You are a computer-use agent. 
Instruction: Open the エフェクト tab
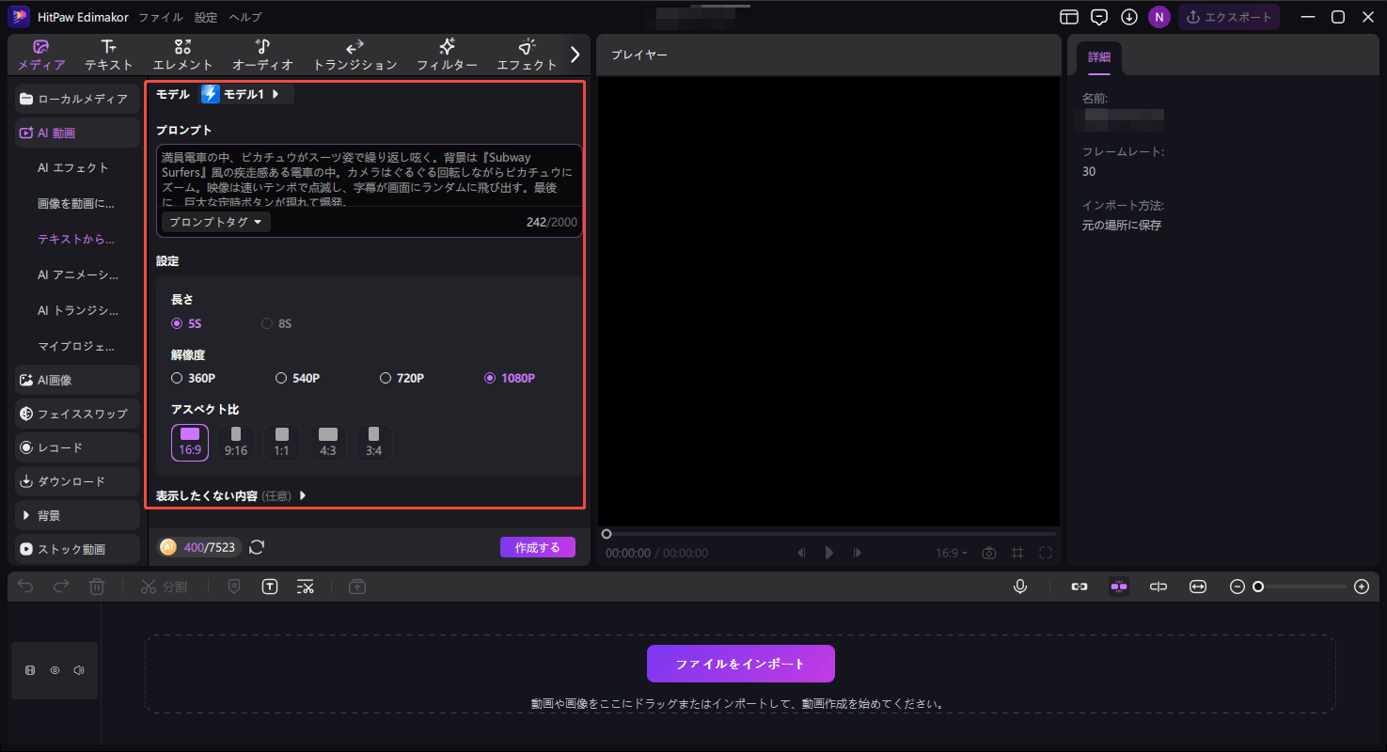click(x=528, y=55)
